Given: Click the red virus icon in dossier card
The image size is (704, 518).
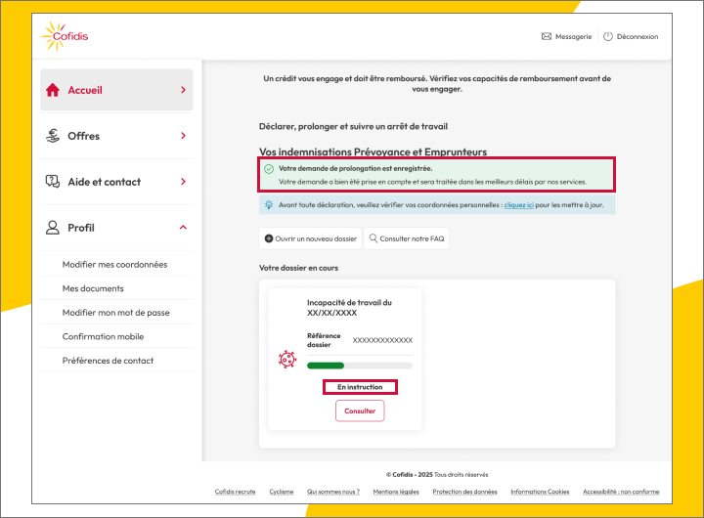Looking at the screenshot, I should point(286,359).
